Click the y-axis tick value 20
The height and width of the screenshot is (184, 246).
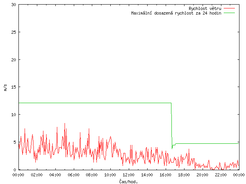point(14,60)
